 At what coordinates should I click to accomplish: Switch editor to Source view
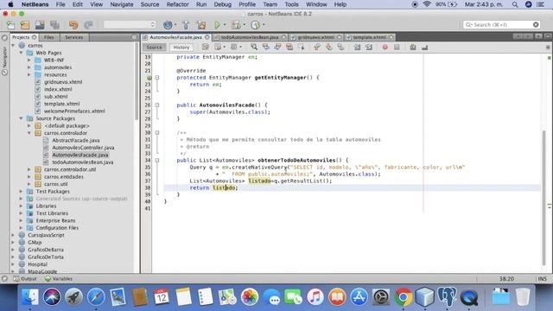click(154, 48)
